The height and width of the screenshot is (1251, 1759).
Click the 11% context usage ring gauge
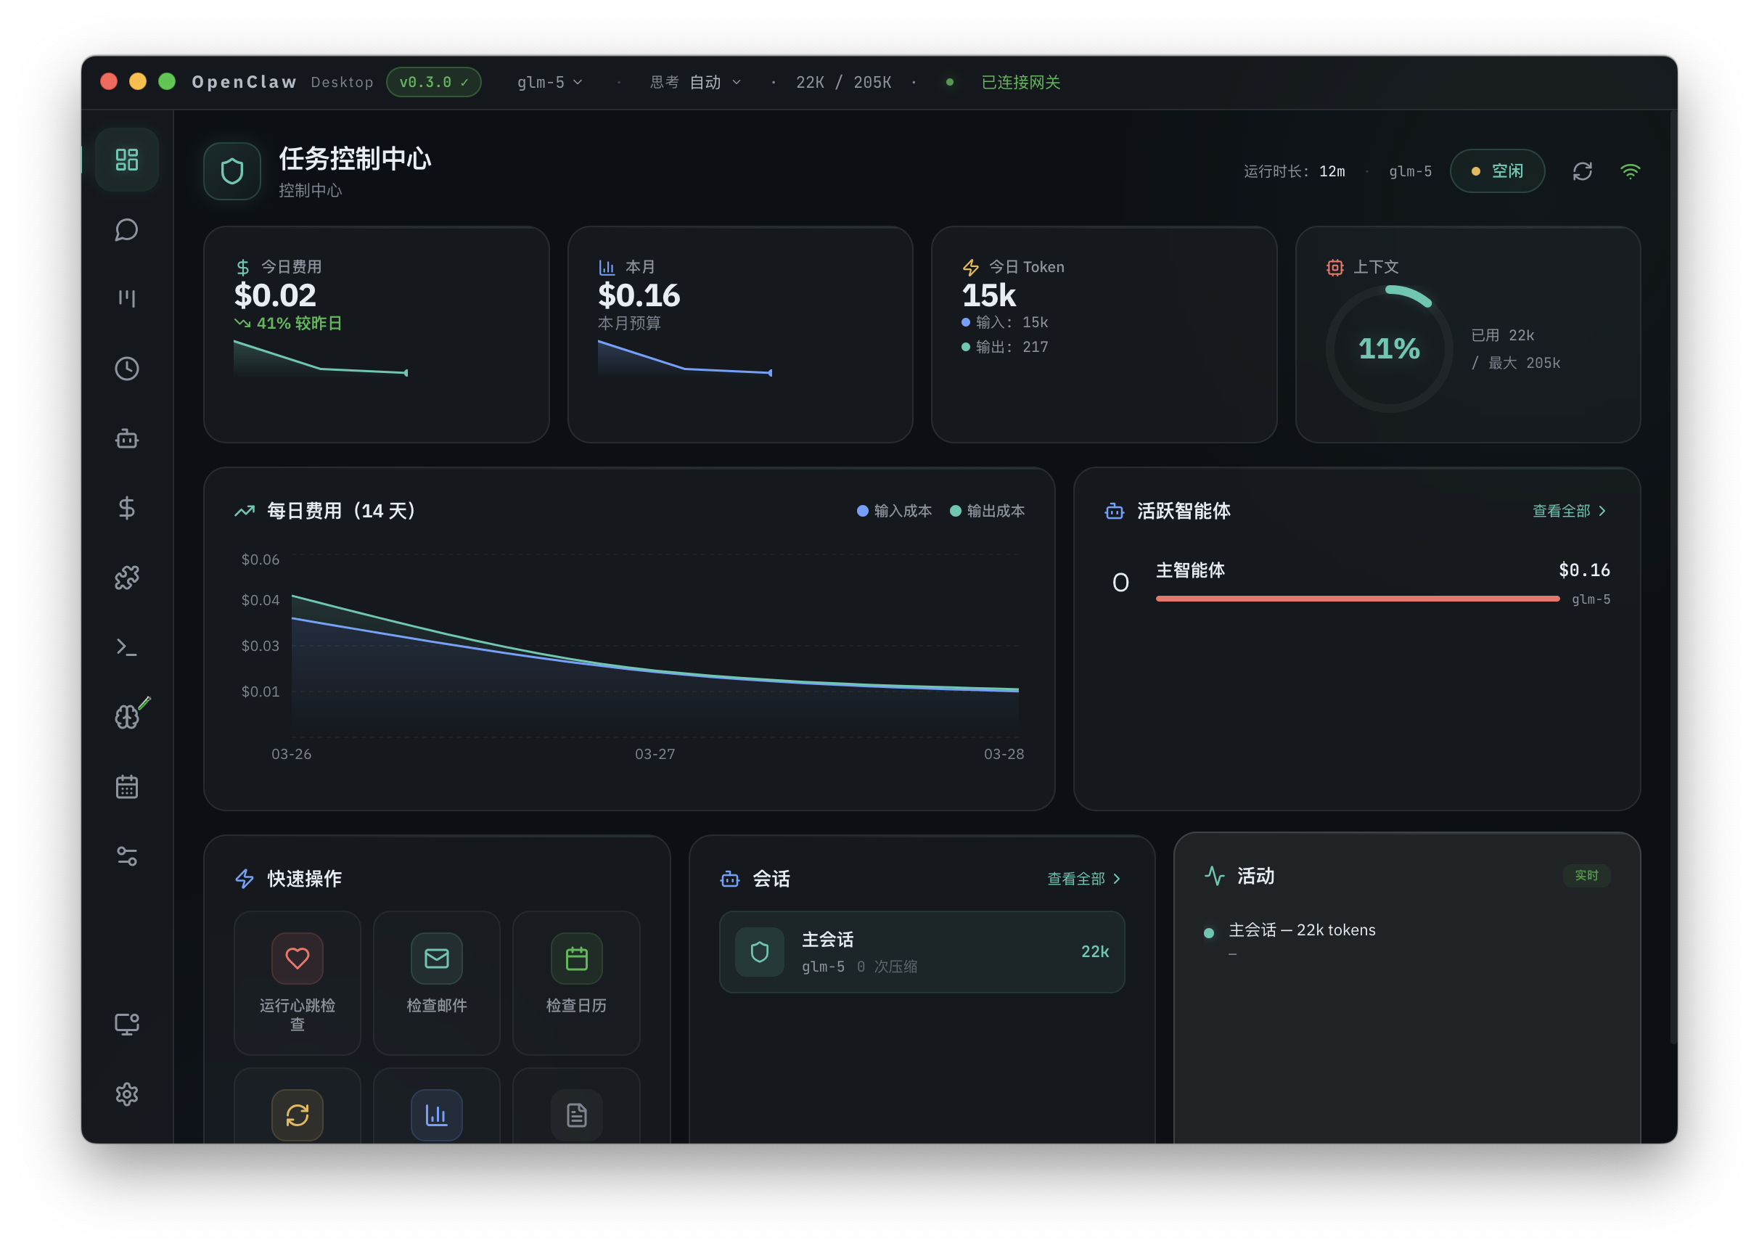click(1389, 349)
